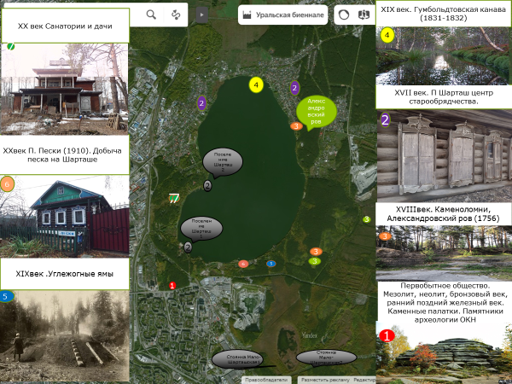Collapse the search panel arrow button

(201, 15)
